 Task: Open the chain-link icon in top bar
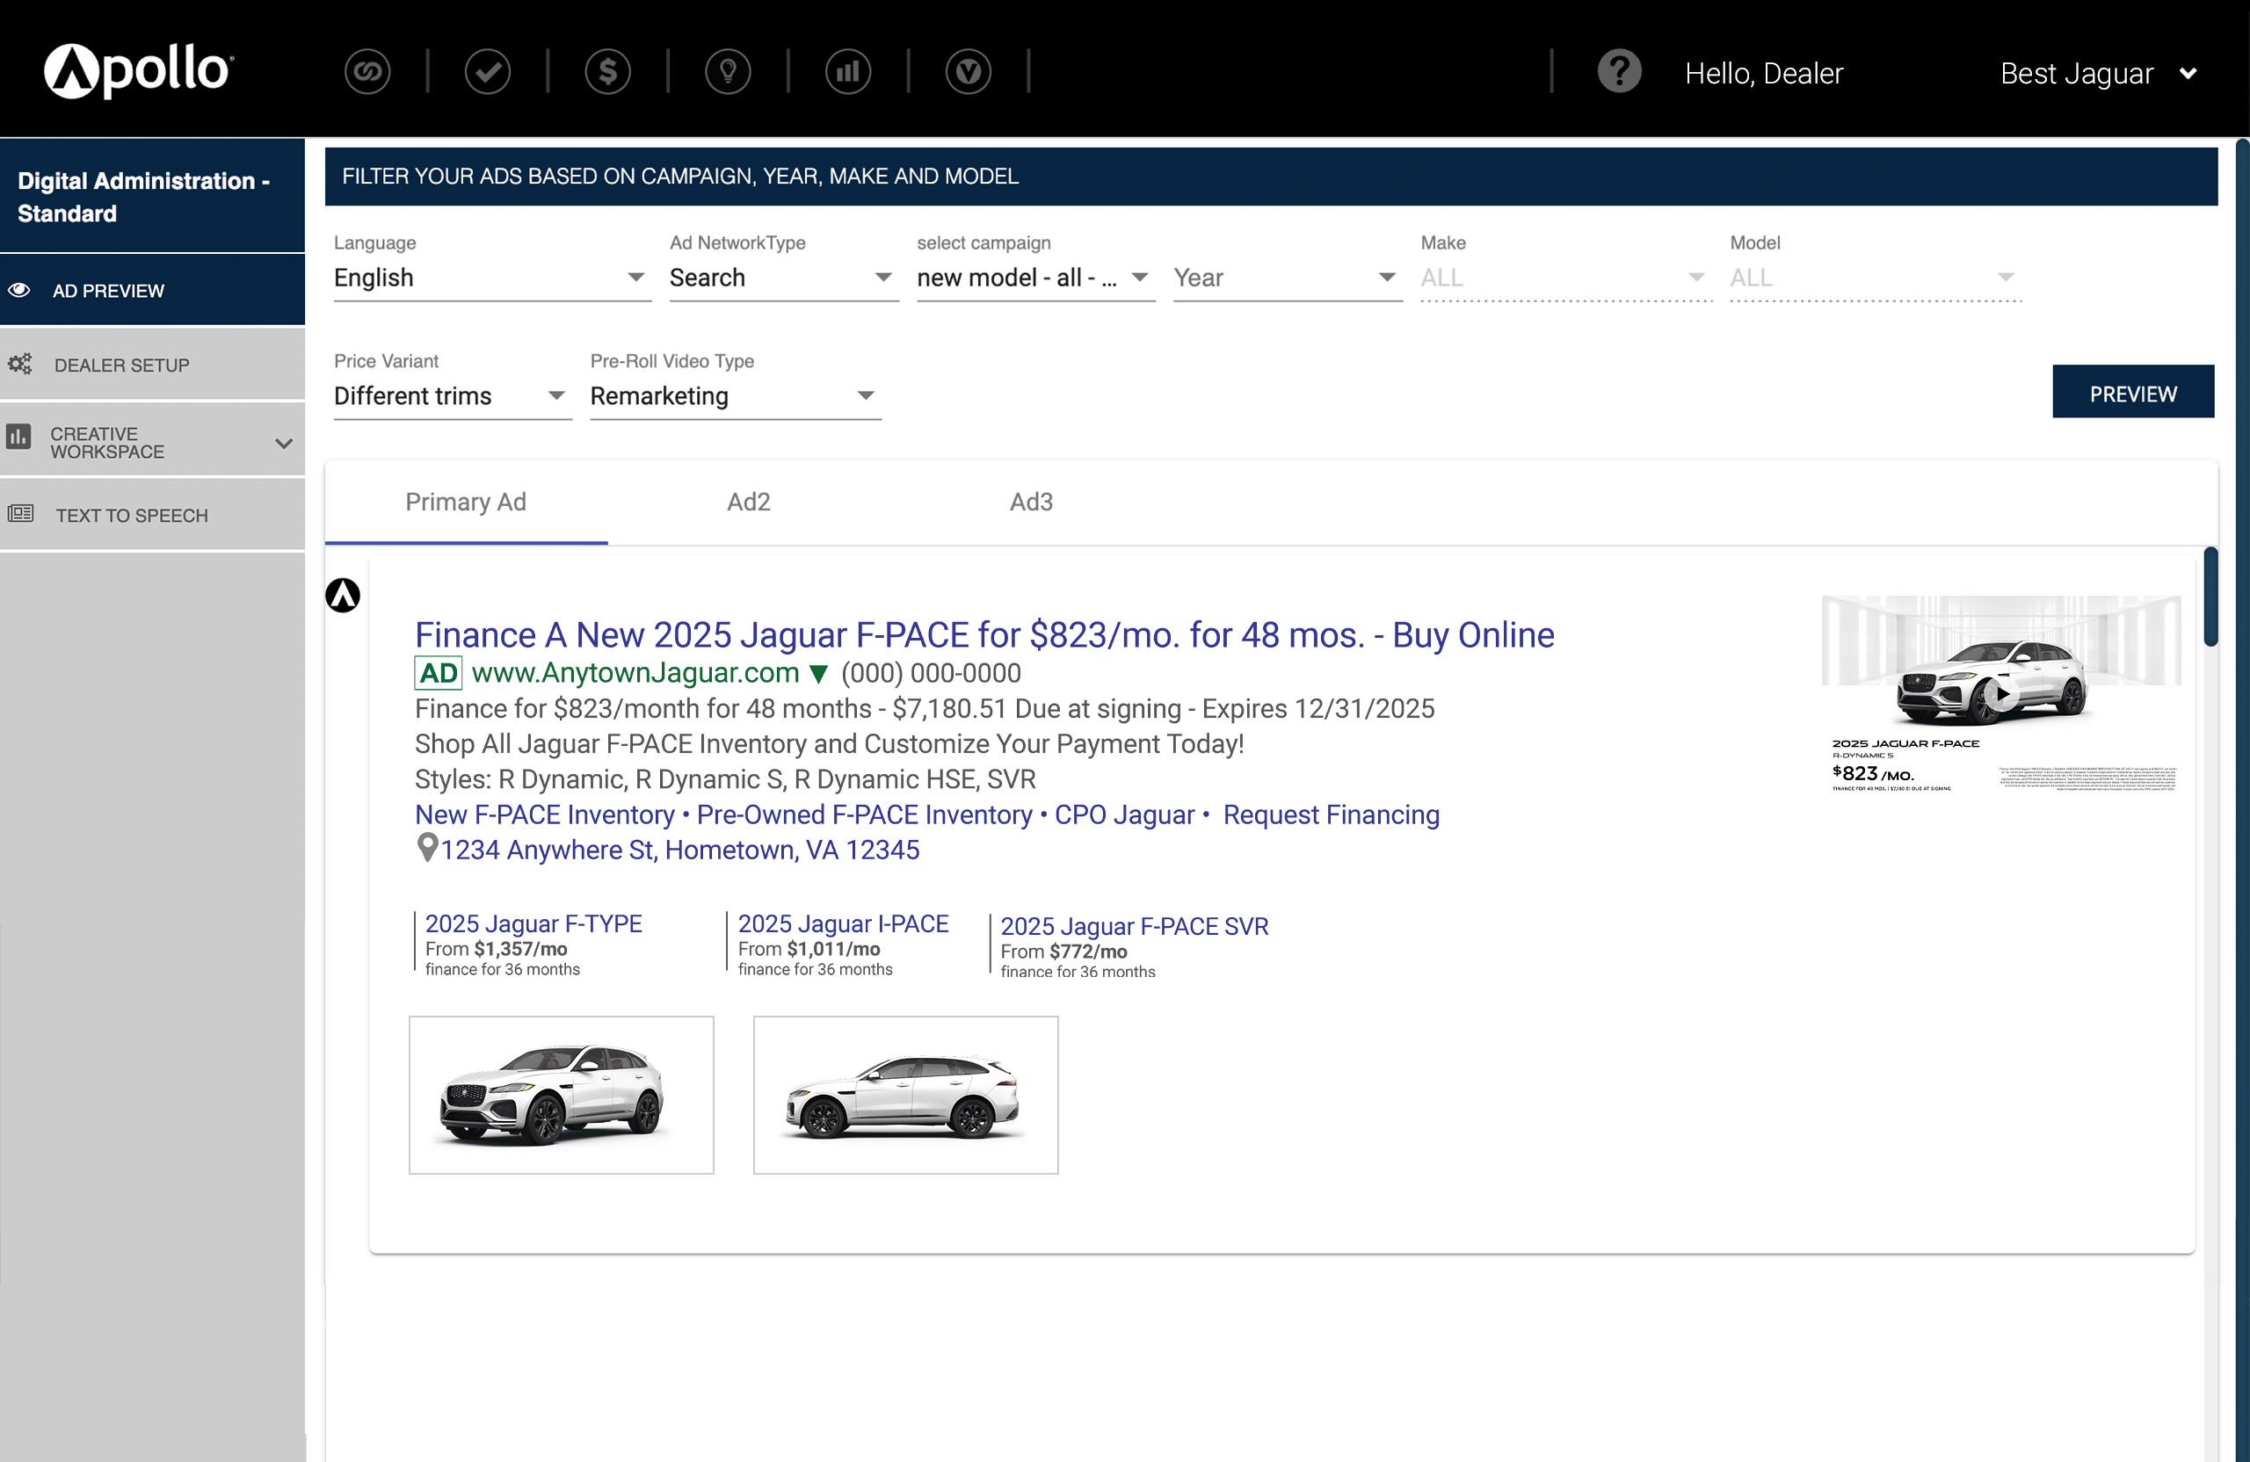pyautogui.click(x=367, y=72)
